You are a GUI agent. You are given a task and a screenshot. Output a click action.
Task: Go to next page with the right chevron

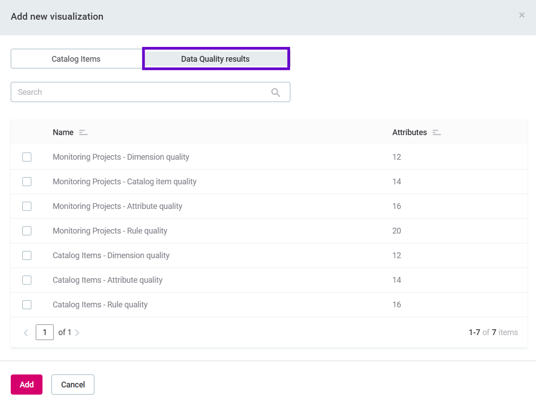pos(77,332)
